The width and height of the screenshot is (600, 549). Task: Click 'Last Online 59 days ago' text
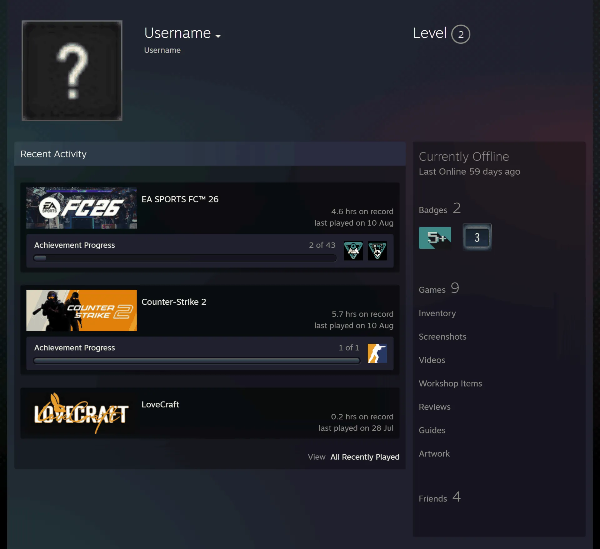coord(469,172)
